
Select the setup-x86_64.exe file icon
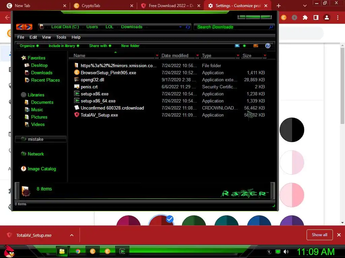[x=76, y=101]
